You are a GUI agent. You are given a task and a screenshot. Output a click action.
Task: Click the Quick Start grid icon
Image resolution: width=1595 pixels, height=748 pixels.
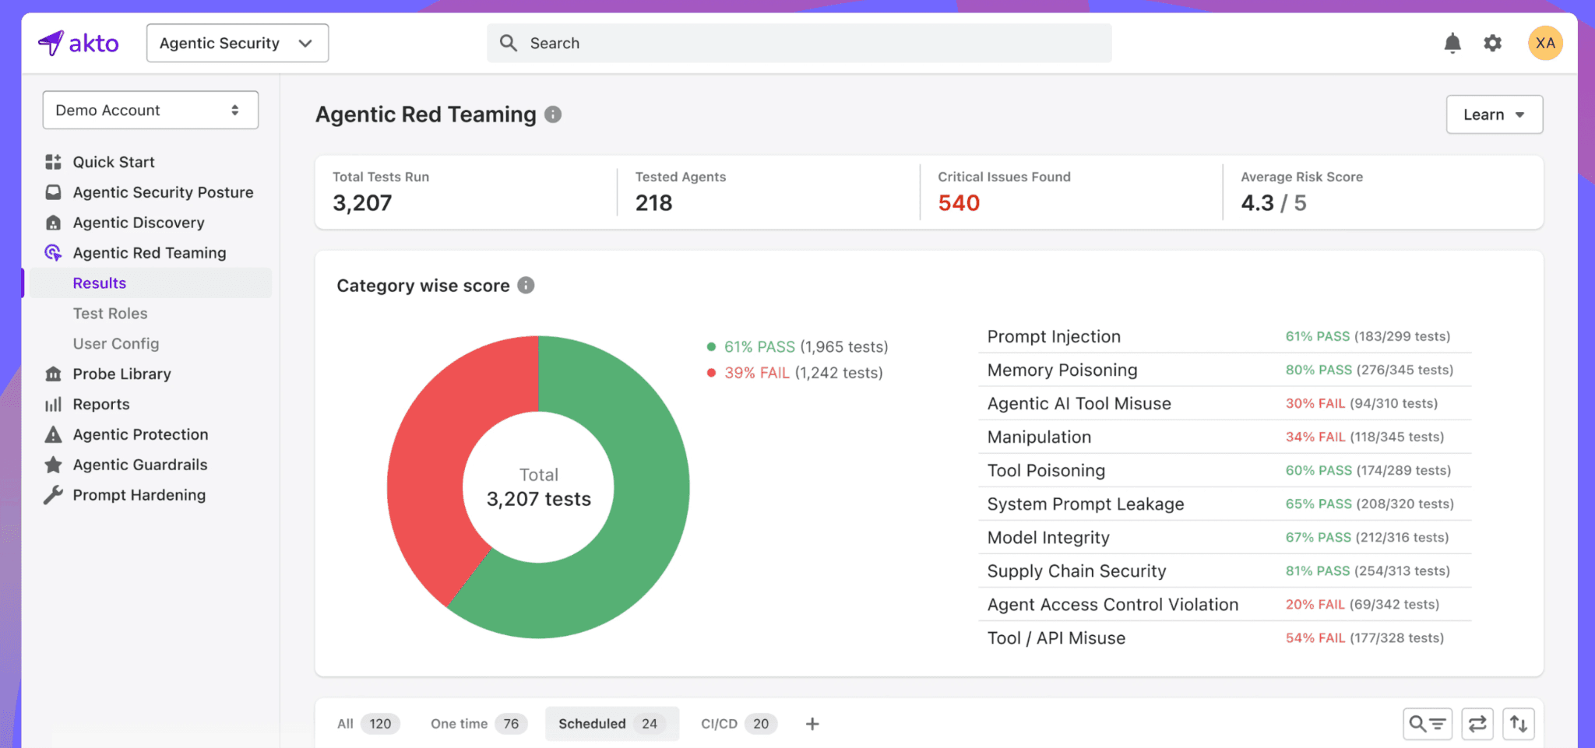click(x=53, y=162)
